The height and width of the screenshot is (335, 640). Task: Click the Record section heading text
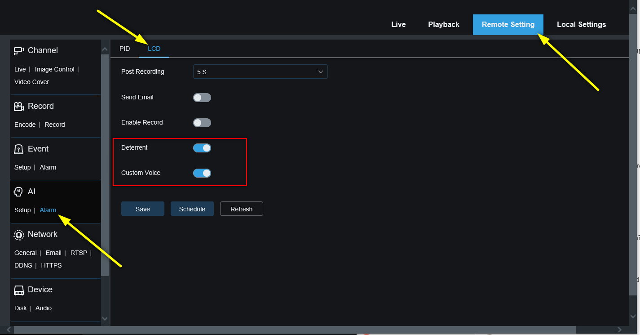[x=41, y=106]
